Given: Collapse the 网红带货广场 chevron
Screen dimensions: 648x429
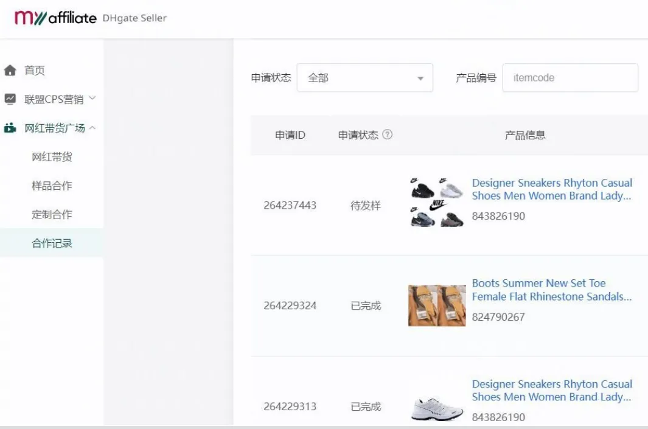Looking at the screenshot, I should pos(92,128).
